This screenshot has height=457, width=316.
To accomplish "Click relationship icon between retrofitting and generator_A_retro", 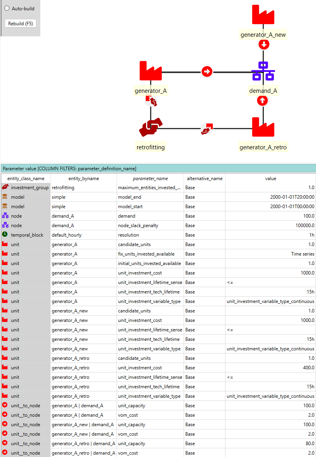I will 207,128.
